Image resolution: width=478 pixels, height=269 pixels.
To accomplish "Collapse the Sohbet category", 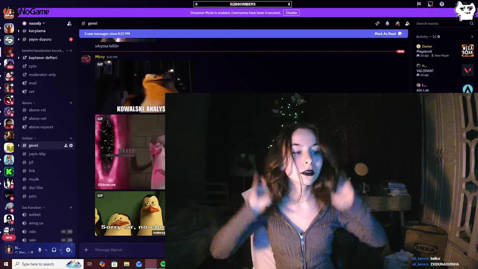I will click(28, 138).
